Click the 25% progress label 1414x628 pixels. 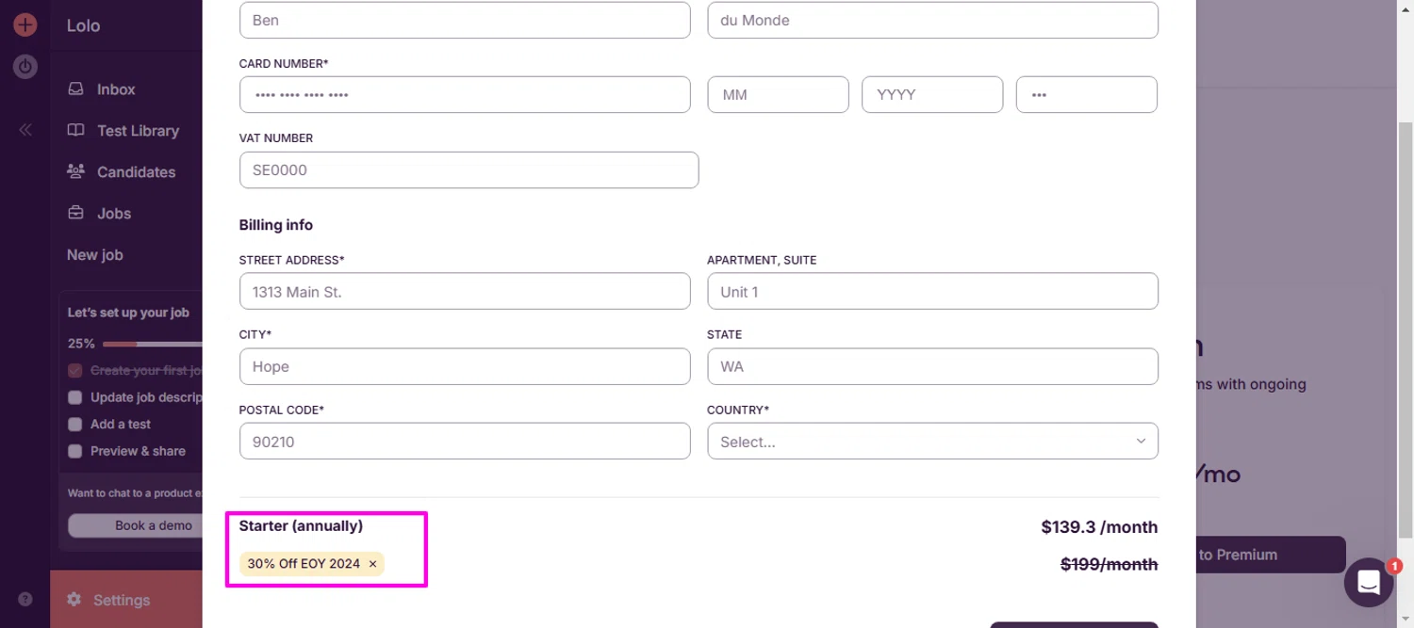[x=81, y=345]
